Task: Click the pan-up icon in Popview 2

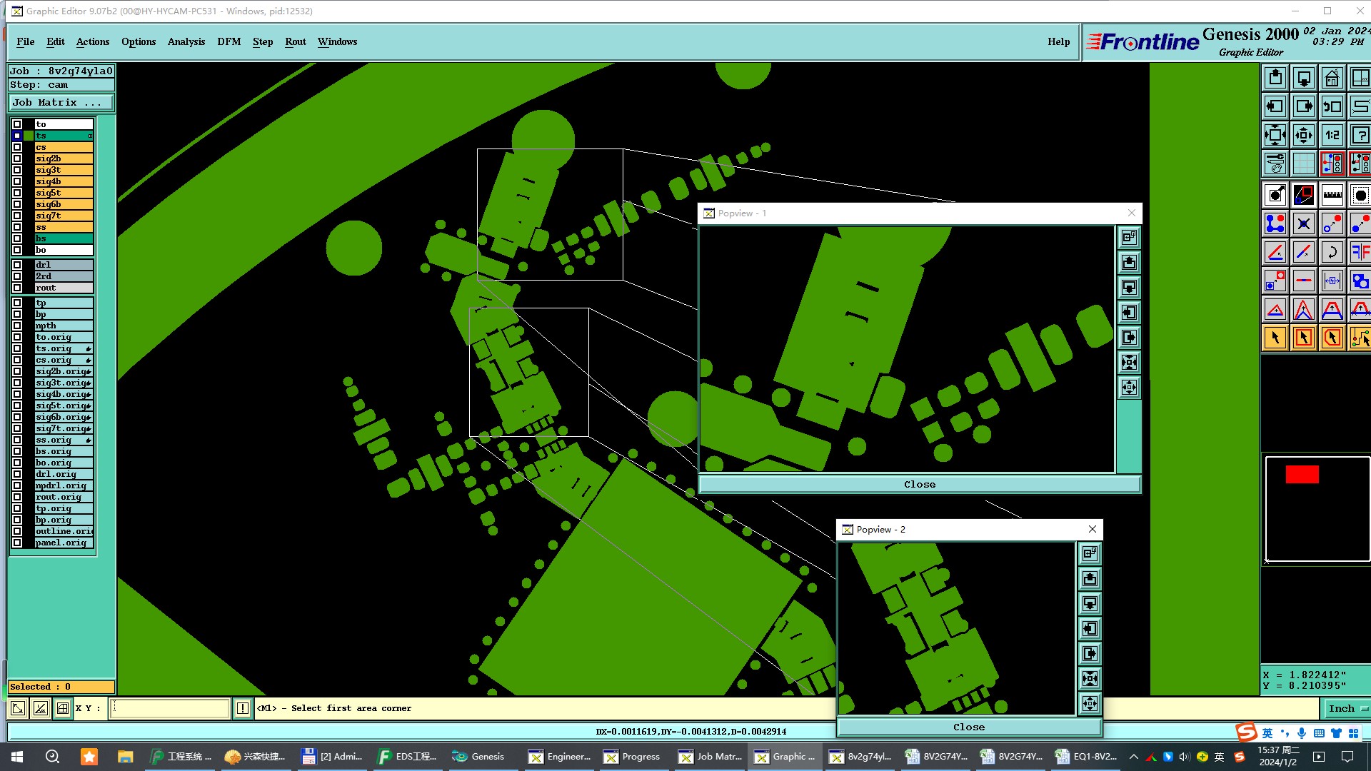Action: click(x=1090, y=579)
